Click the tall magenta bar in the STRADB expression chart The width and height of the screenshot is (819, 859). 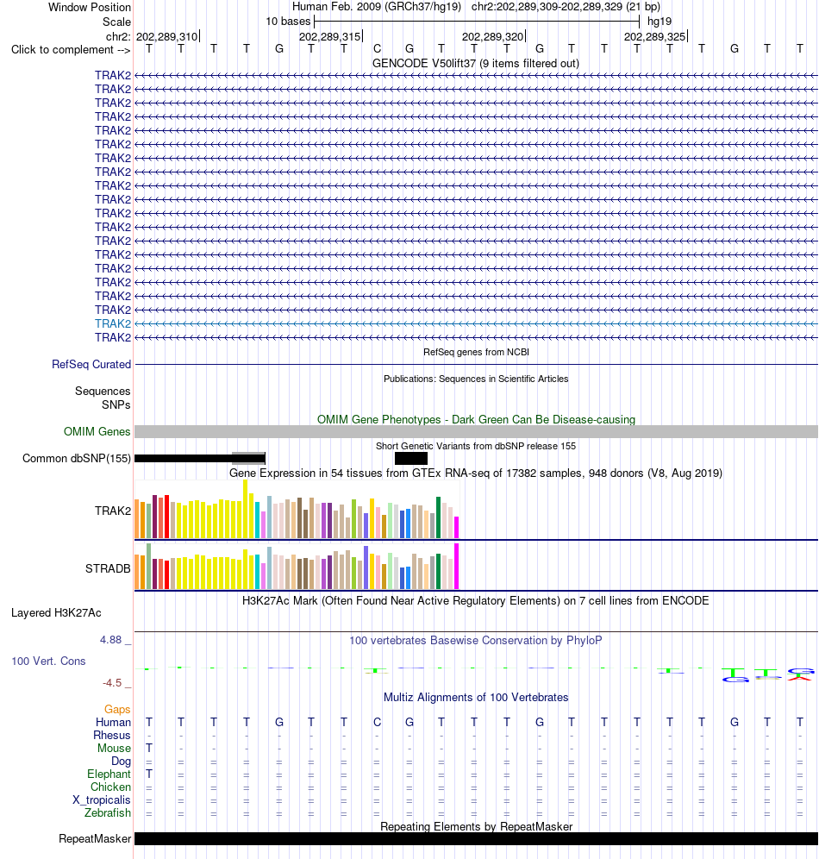(457, 566)
